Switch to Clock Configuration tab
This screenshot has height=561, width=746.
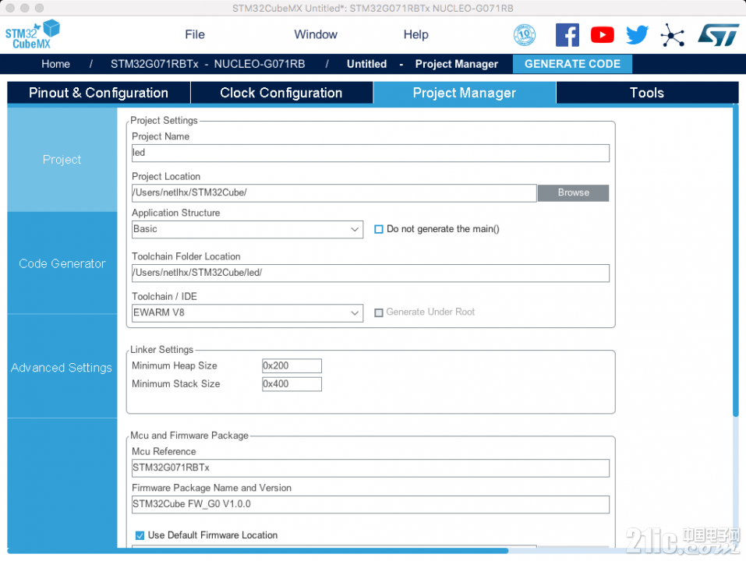[281, 93]
